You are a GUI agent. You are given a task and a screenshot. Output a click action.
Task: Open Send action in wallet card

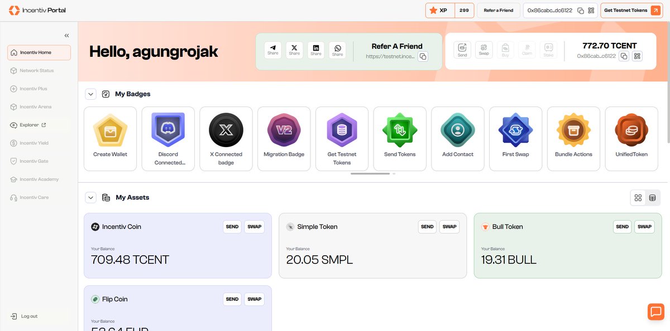tap(462, 50)
